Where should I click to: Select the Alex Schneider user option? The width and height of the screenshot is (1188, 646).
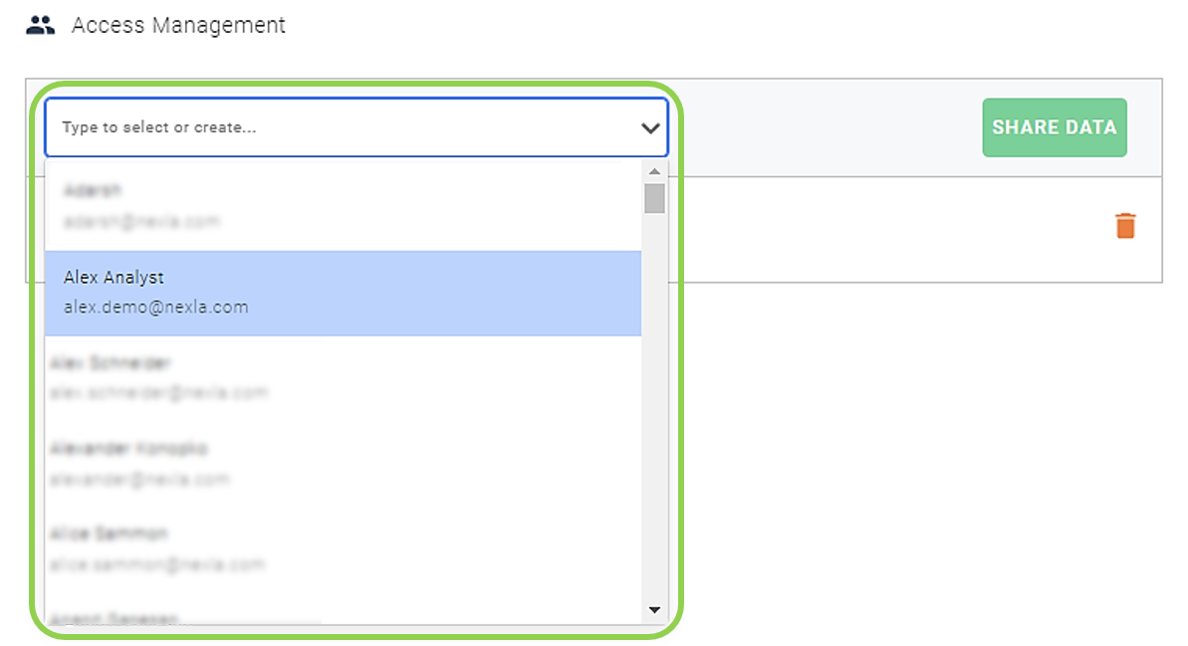344,378
